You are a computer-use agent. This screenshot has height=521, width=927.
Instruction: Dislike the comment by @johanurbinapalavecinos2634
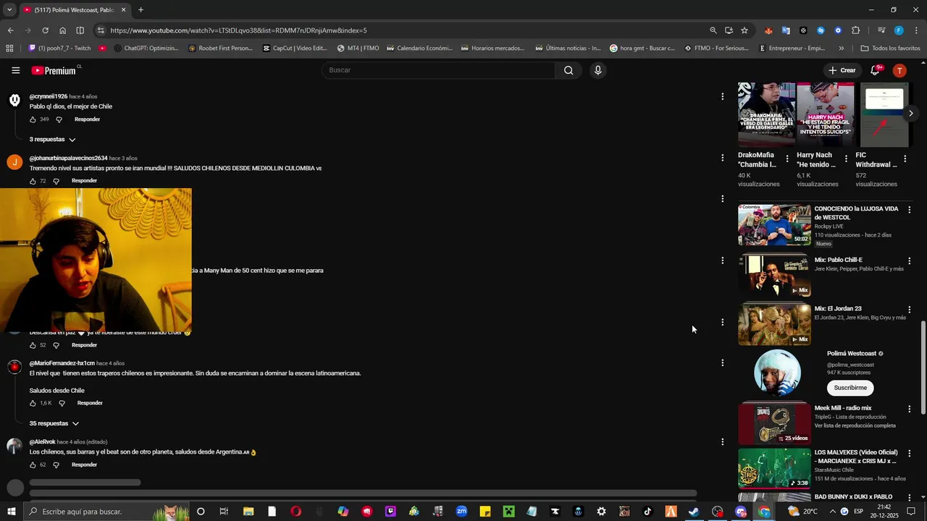[x=56, y=181]
